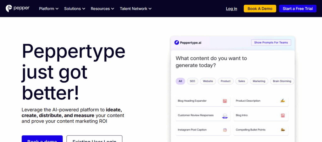The image size is (322, 142).
Task: Click the Product Description pencil icon
Action: (283, 101)
